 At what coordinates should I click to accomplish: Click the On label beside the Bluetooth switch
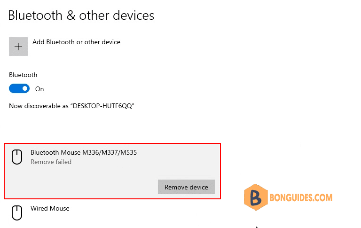pyautogui.click(x=39, y=89)
